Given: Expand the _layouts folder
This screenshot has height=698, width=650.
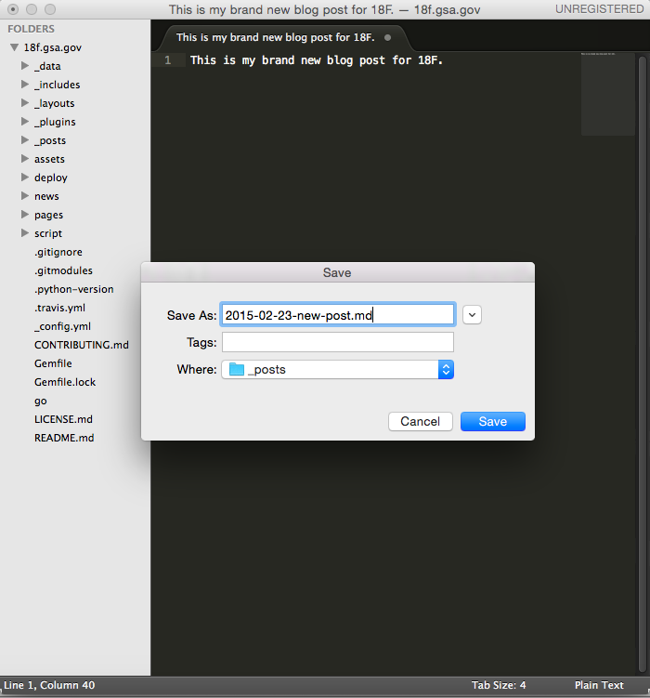Looking at the screenshot, I should coord(25,103).
